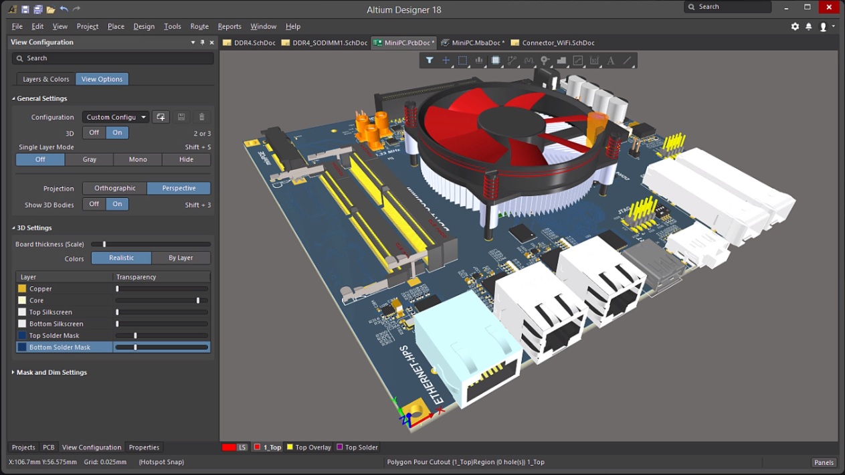
Task: Create new view configuration with add icon
Action: click(161, 117)
